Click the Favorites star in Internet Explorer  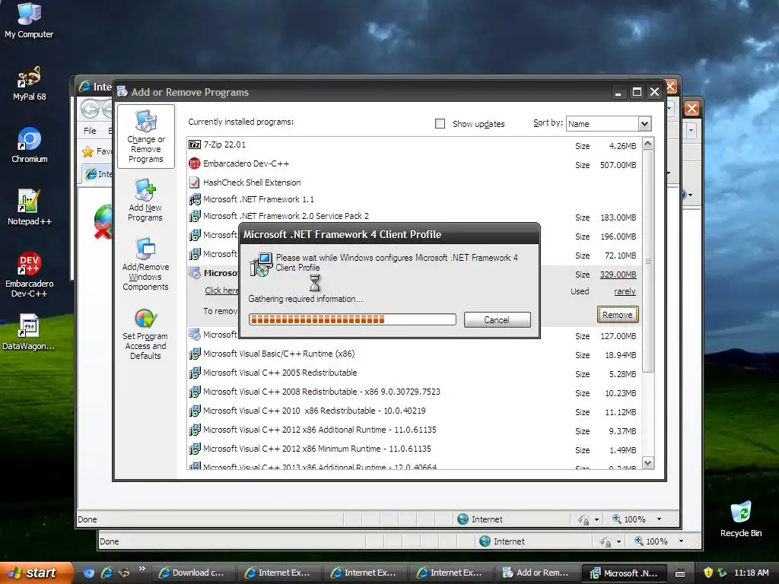point(88,151)
